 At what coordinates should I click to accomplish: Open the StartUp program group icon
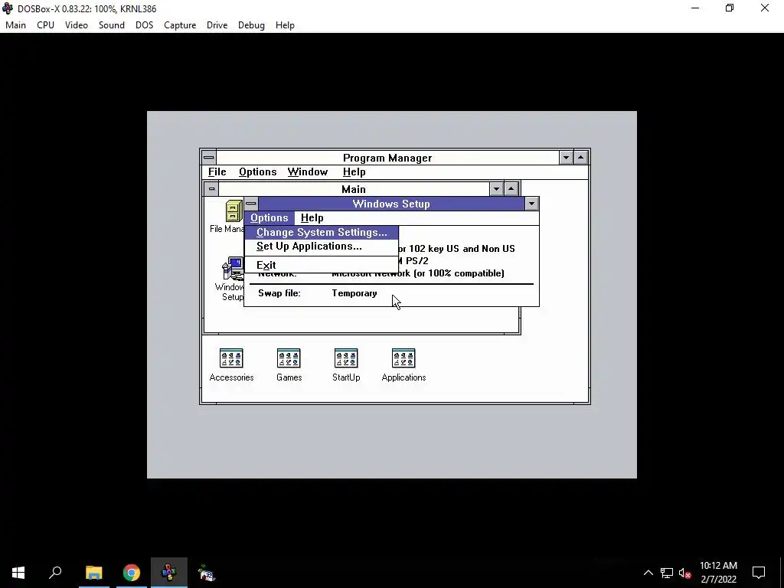point(346,365)
